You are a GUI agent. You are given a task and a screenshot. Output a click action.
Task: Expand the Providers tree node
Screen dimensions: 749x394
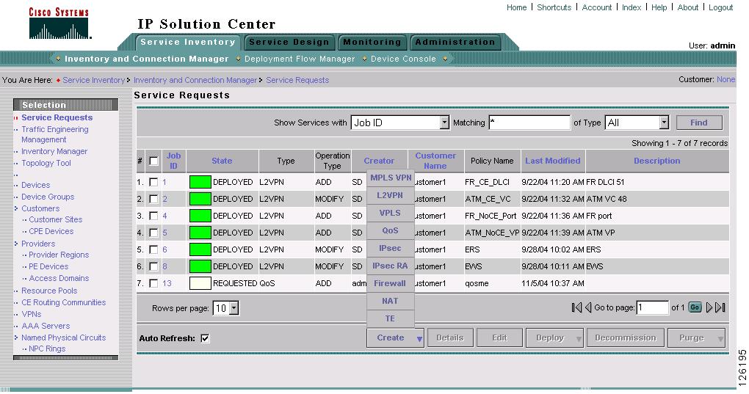15,244
